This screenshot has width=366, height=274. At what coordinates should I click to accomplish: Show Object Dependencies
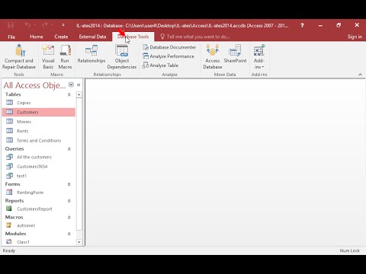pyautogui.click(x=122, y=56)
